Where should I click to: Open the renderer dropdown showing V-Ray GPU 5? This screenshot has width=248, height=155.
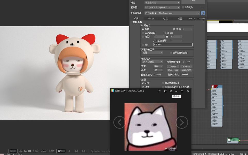(162, 7)
